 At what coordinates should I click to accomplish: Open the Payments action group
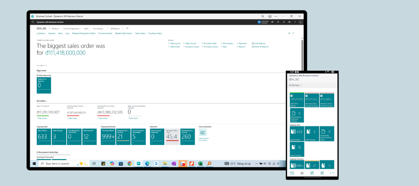(242, 43)
